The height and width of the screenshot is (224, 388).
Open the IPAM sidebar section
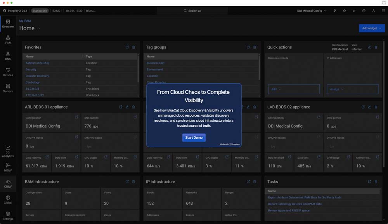click(x=8, y=40)
